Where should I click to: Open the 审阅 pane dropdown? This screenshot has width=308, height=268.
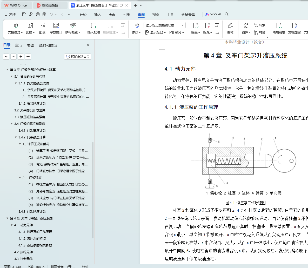point(177,32)
